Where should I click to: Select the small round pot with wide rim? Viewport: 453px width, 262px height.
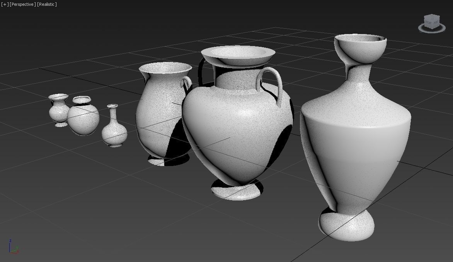tap(83, 116)
